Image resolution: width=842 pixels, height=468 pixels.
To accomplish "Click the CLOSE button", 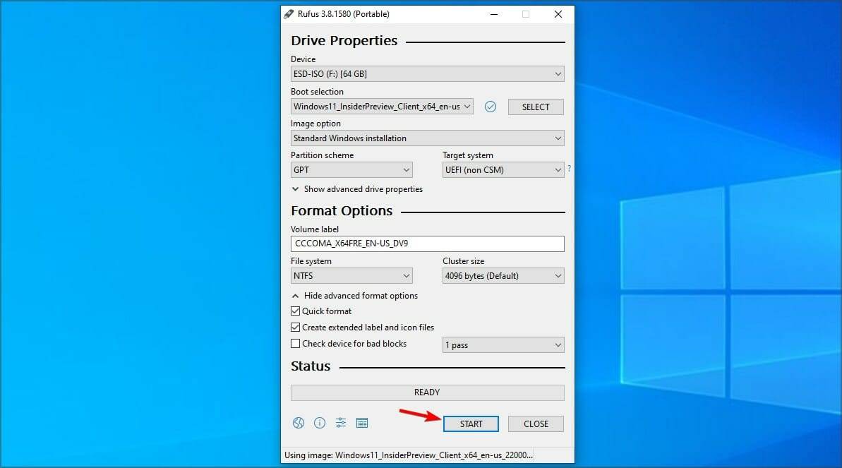I will pos(535,424).
